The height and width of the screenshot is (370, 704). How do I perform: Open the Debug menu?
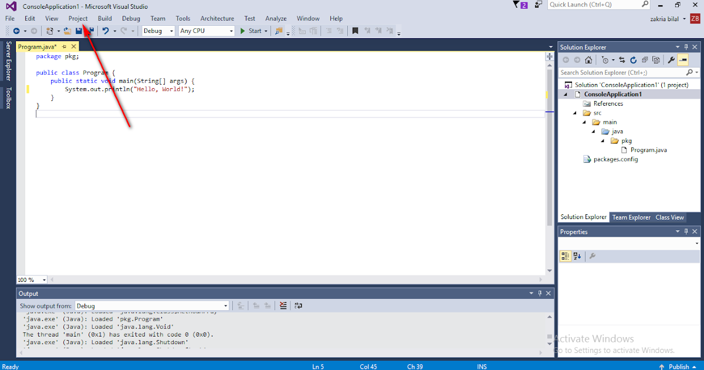131,18
